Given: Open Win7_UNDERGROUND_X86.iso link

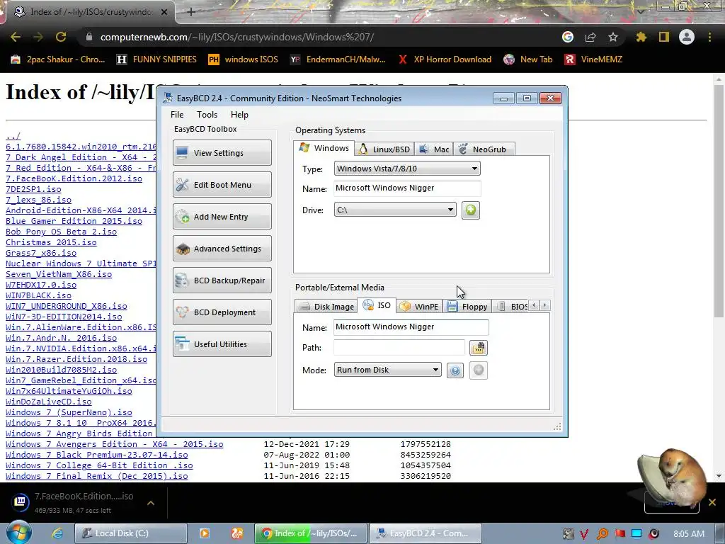Looking at the screenshot, I should coord(66,306).
